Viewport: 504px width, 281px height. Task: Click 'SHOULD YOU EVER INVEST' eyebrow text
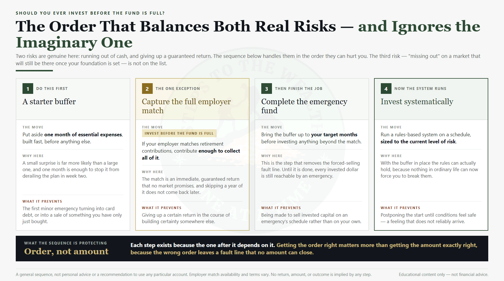[x=90, y=13]
